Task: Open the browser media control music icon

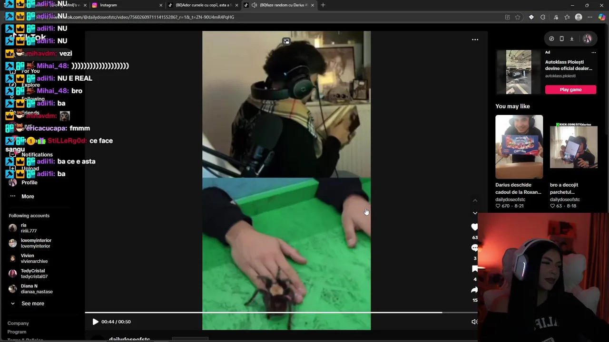Action: tap(555, 17)
